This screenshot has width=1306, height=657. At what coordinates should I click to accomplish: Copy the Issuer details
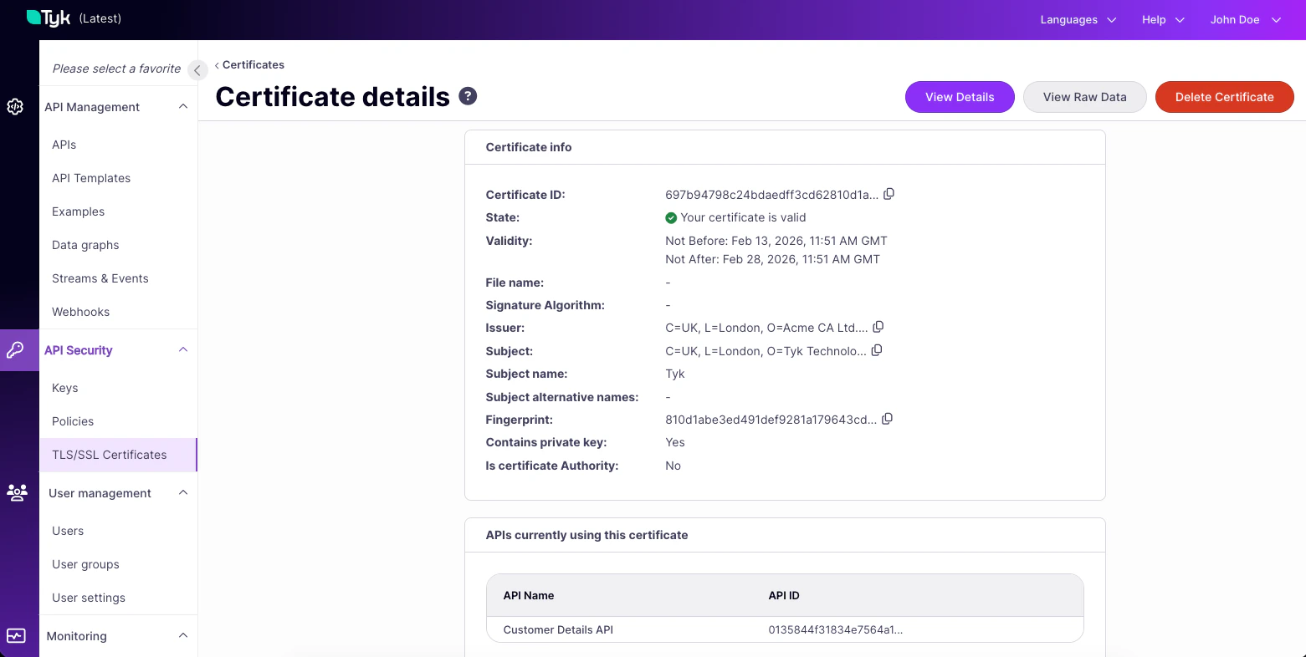coord(878,327)
